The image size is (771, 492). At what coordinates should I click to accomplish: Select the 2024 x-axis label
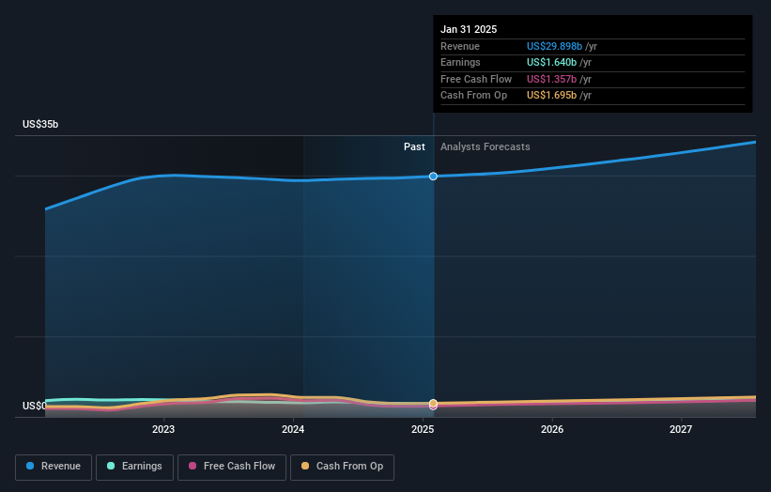pos(293,429)
